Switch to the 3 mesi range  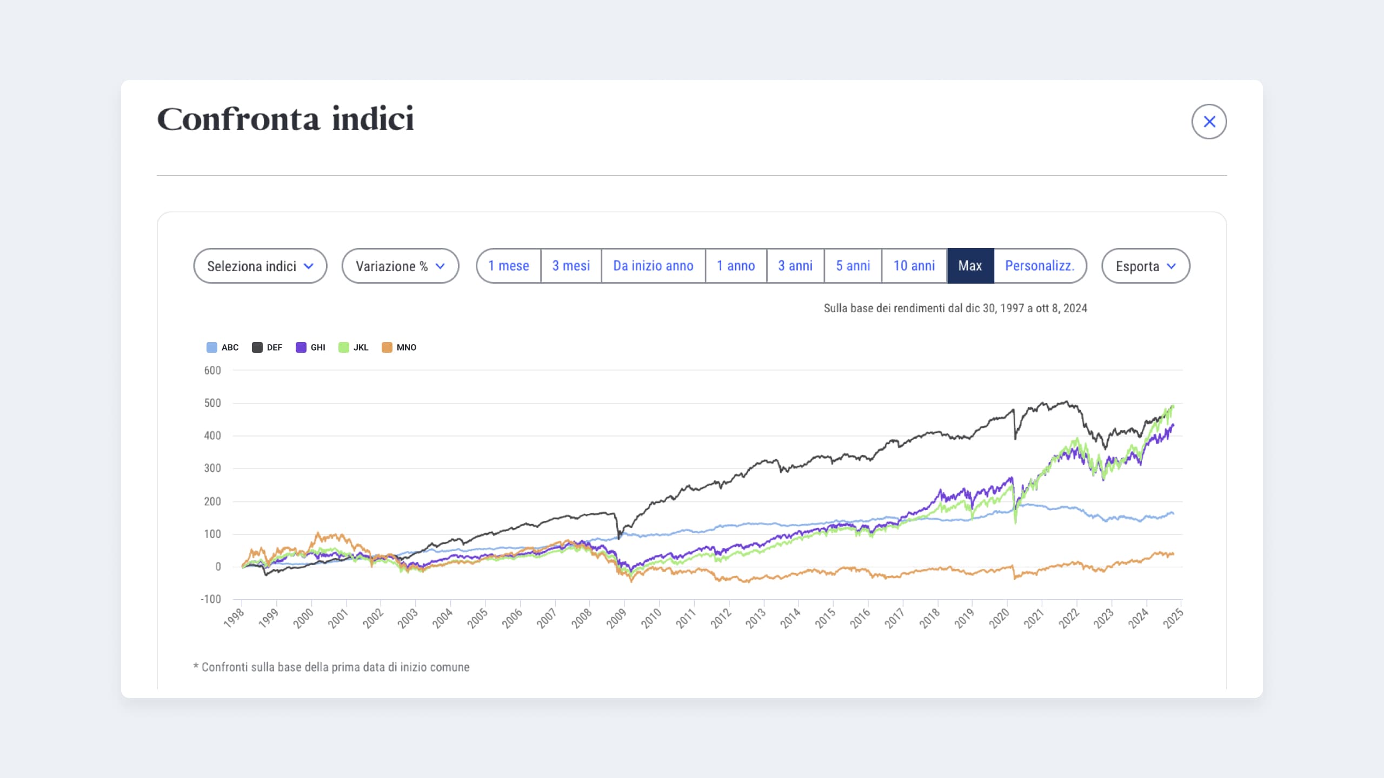point(571,266)
